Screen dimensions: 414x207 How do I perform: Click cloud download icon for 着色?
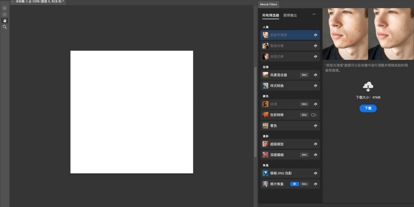[315, 126]
